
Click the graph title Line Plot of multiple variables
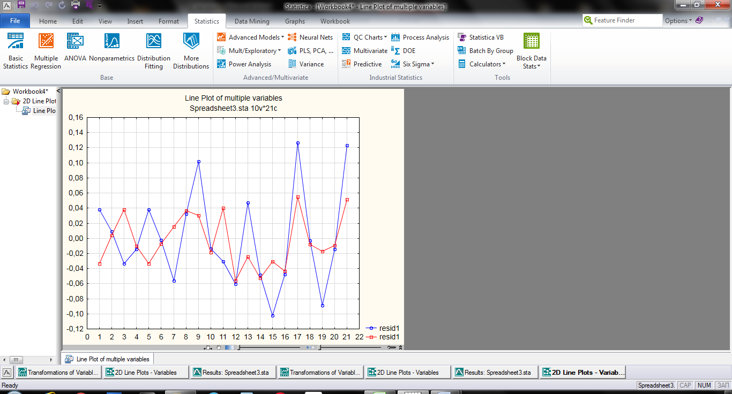tap(233, 98)
